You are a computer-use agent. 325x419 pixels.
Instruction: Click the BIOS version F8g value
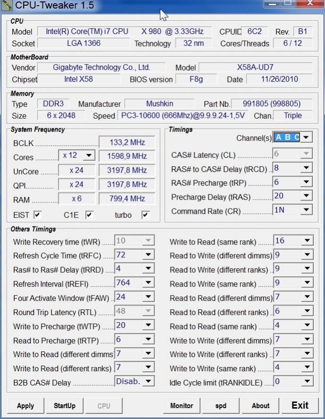[x=196, y=79]
